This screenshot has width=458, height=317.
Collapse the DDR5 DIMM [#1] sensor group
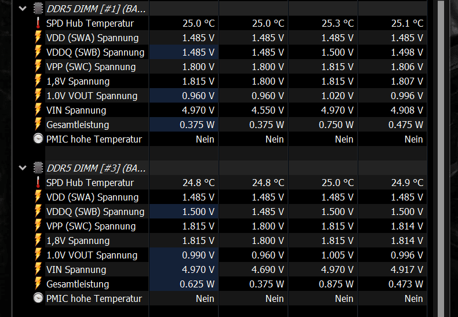(23, 9)
